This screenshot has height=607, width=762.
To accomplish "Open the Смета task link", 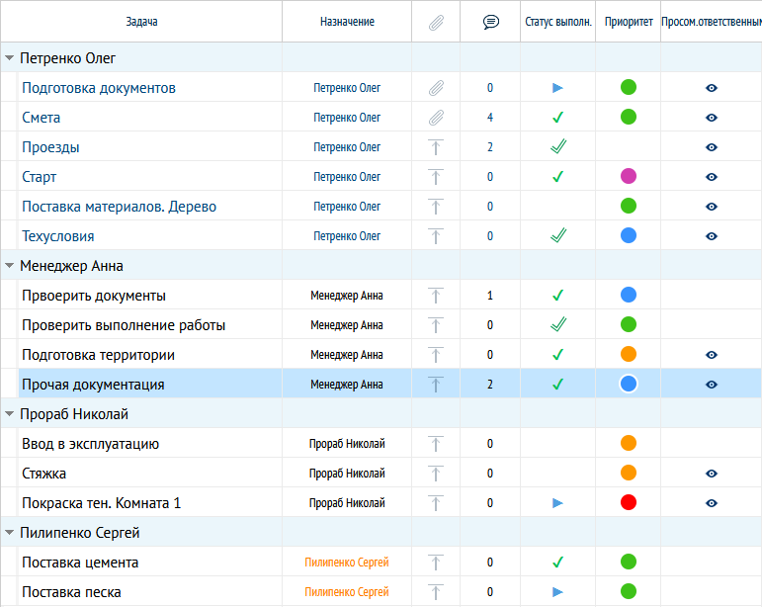I will pyautogui.click(x=42, y=118).
